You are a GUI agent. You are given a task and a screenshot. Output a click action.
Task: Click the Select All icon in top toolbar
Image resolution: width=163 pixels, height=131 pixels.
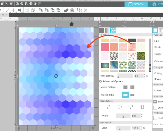coord(2,4)
